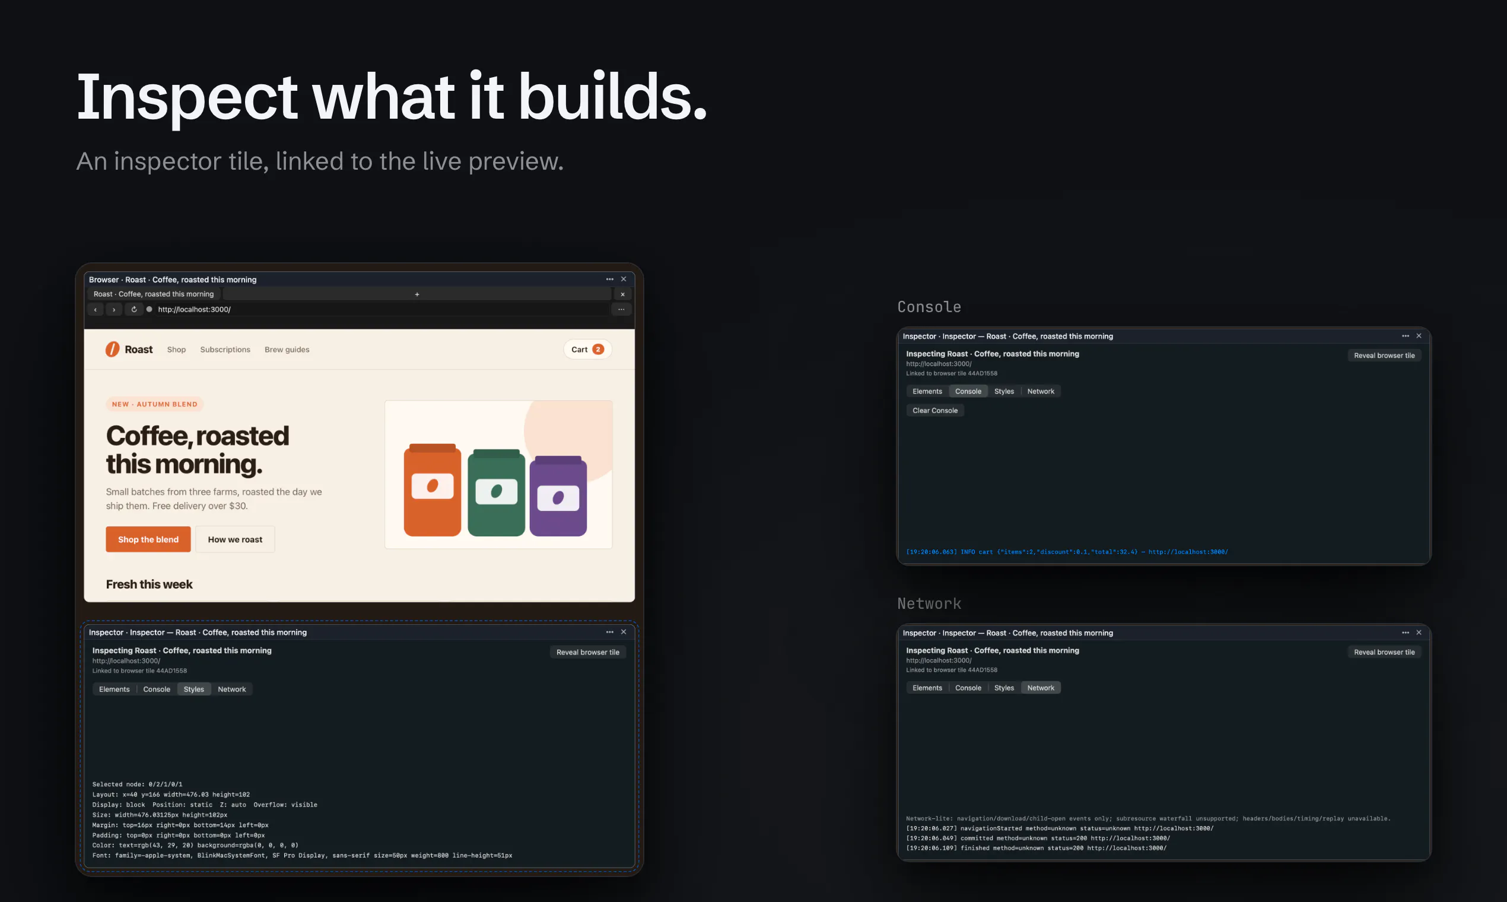Click the Shop the blend button
This screenshot has height=902, width=1507.
click(148, 539)
